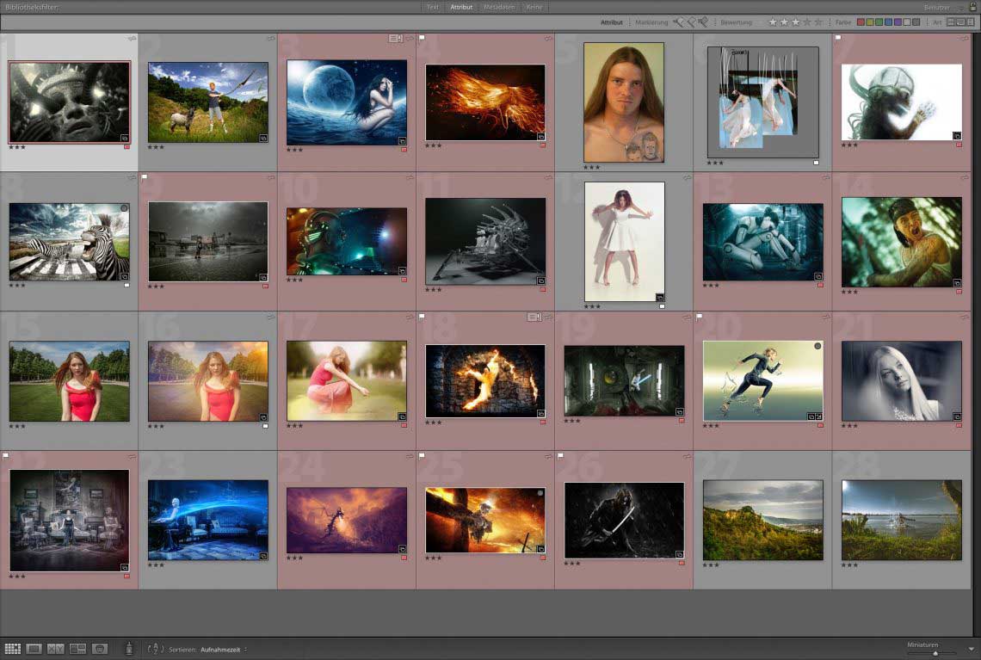
Task: Open the Benutzer filter preset dropdown
Action: click(x=942, y=7)
